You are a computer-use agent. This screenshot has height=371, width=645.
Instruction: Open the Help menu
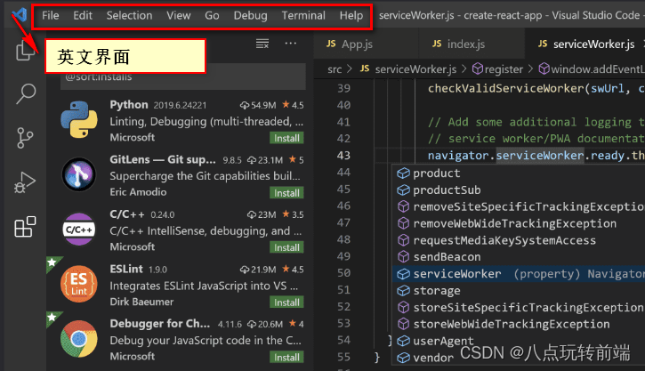[x=351, y=16]
